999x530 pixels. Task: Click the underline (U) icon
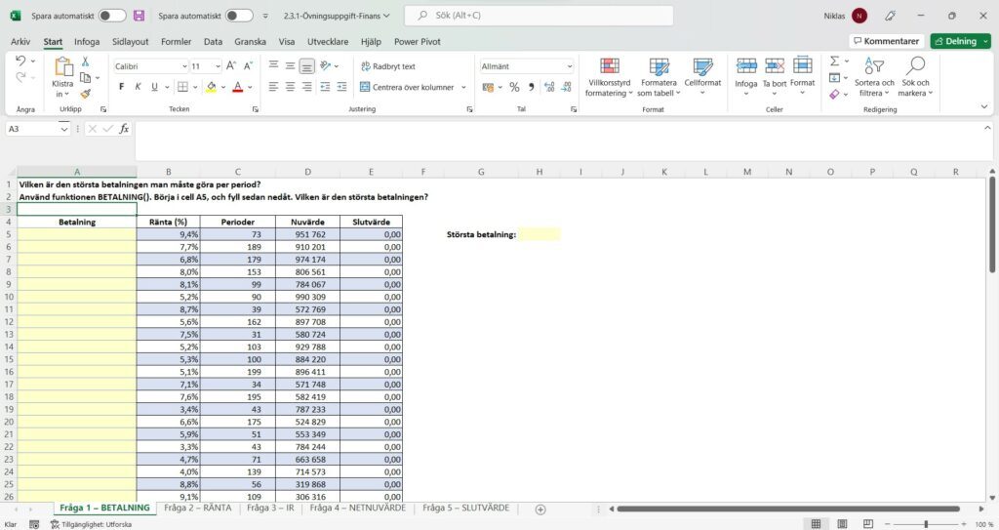pos(154,87)
